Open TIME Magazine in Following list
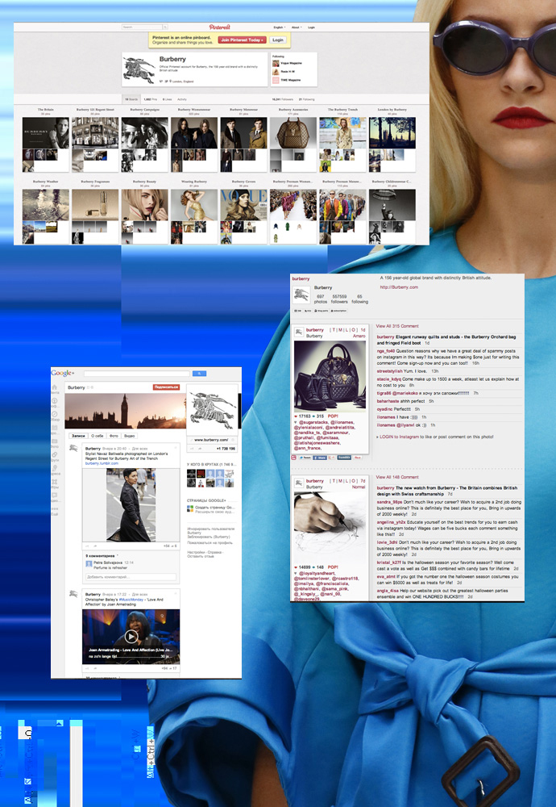Image resolution: width=556 pixels, height=807 pixels. click(x=288, y=80)
